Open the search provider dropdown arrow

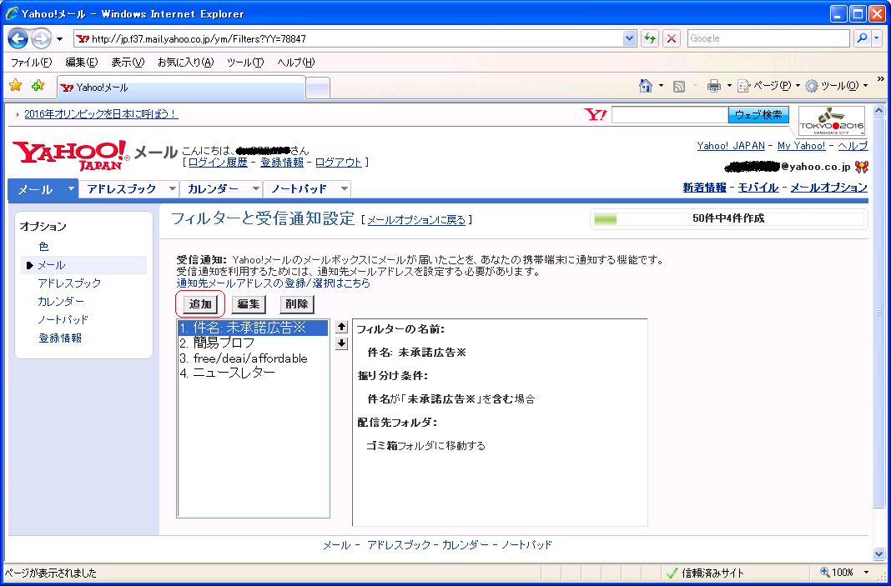[876, 38]
